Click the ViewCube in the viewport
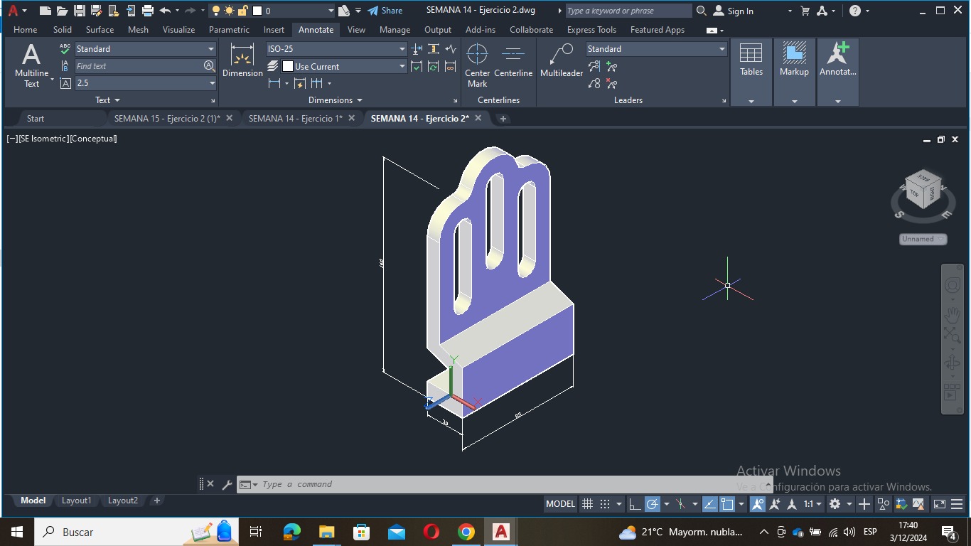This screenshot has height=546, width=971. 923,191
